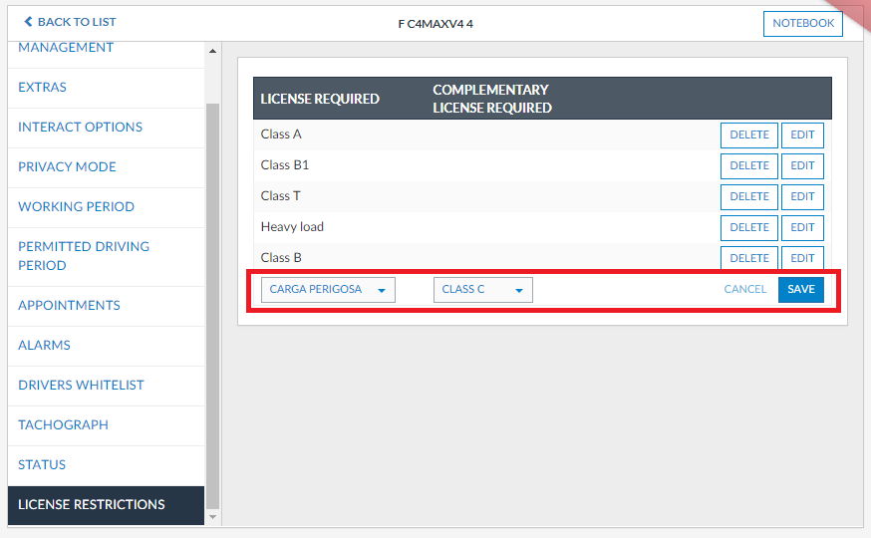
Task: Open Drivers Whitelist section
Action: [x=81, y=386]
